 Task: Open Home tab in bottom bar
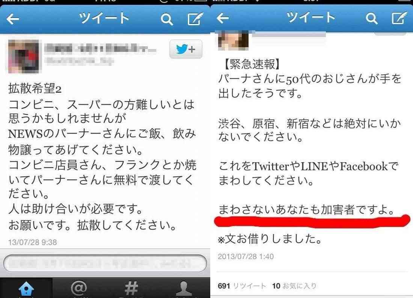pyautogui.click(x=26, y=289)
